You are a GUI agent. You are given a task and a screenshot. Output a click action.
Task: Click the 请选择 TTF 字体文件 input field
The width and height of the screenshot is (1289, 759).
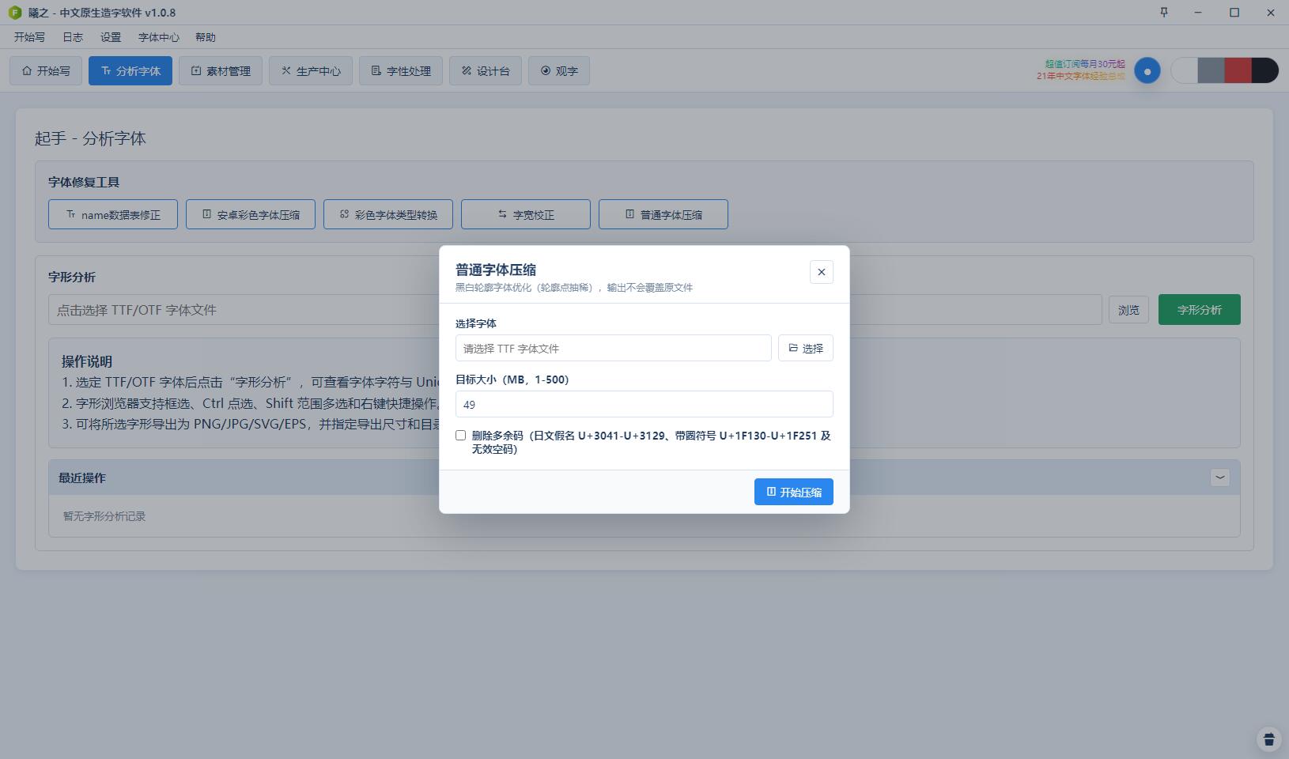tap(613, 348)
